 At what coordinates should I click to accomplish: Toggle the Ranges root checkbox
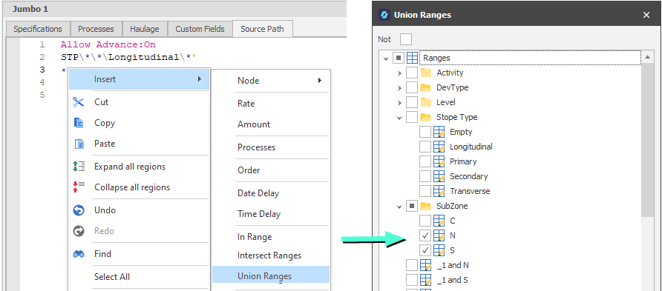[x=398, y=58]
